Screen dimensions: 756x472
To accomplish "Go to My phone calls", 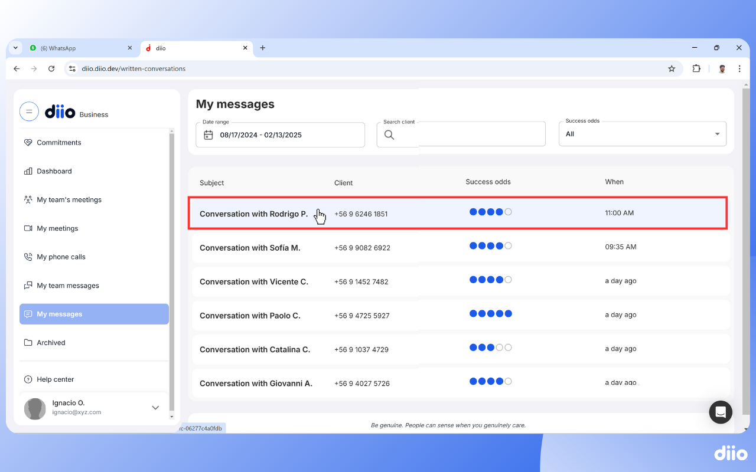I will pos(94,257).
